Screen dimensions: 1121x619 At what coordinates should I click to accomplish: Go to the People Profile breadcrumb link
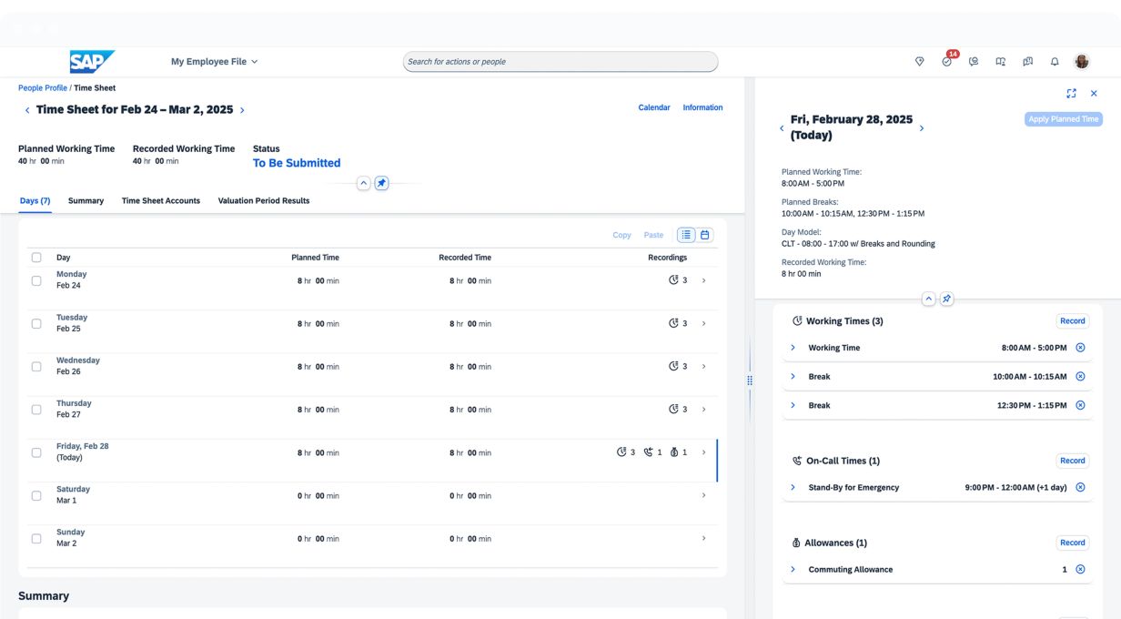[x=43, y=88]
